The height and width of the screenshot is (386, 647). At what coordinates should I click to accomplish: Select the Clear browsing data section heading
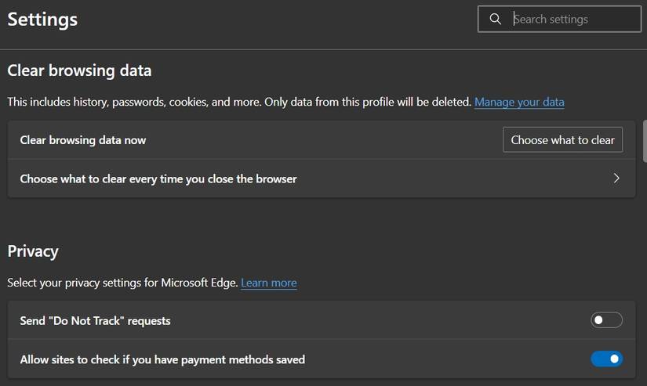click(x=79, y=70)
